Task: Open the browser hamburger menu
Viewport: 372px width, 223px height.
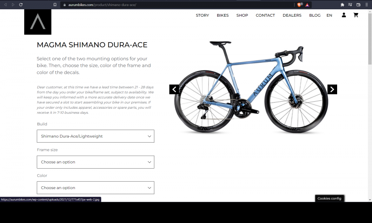Action: tap(366, 5)
